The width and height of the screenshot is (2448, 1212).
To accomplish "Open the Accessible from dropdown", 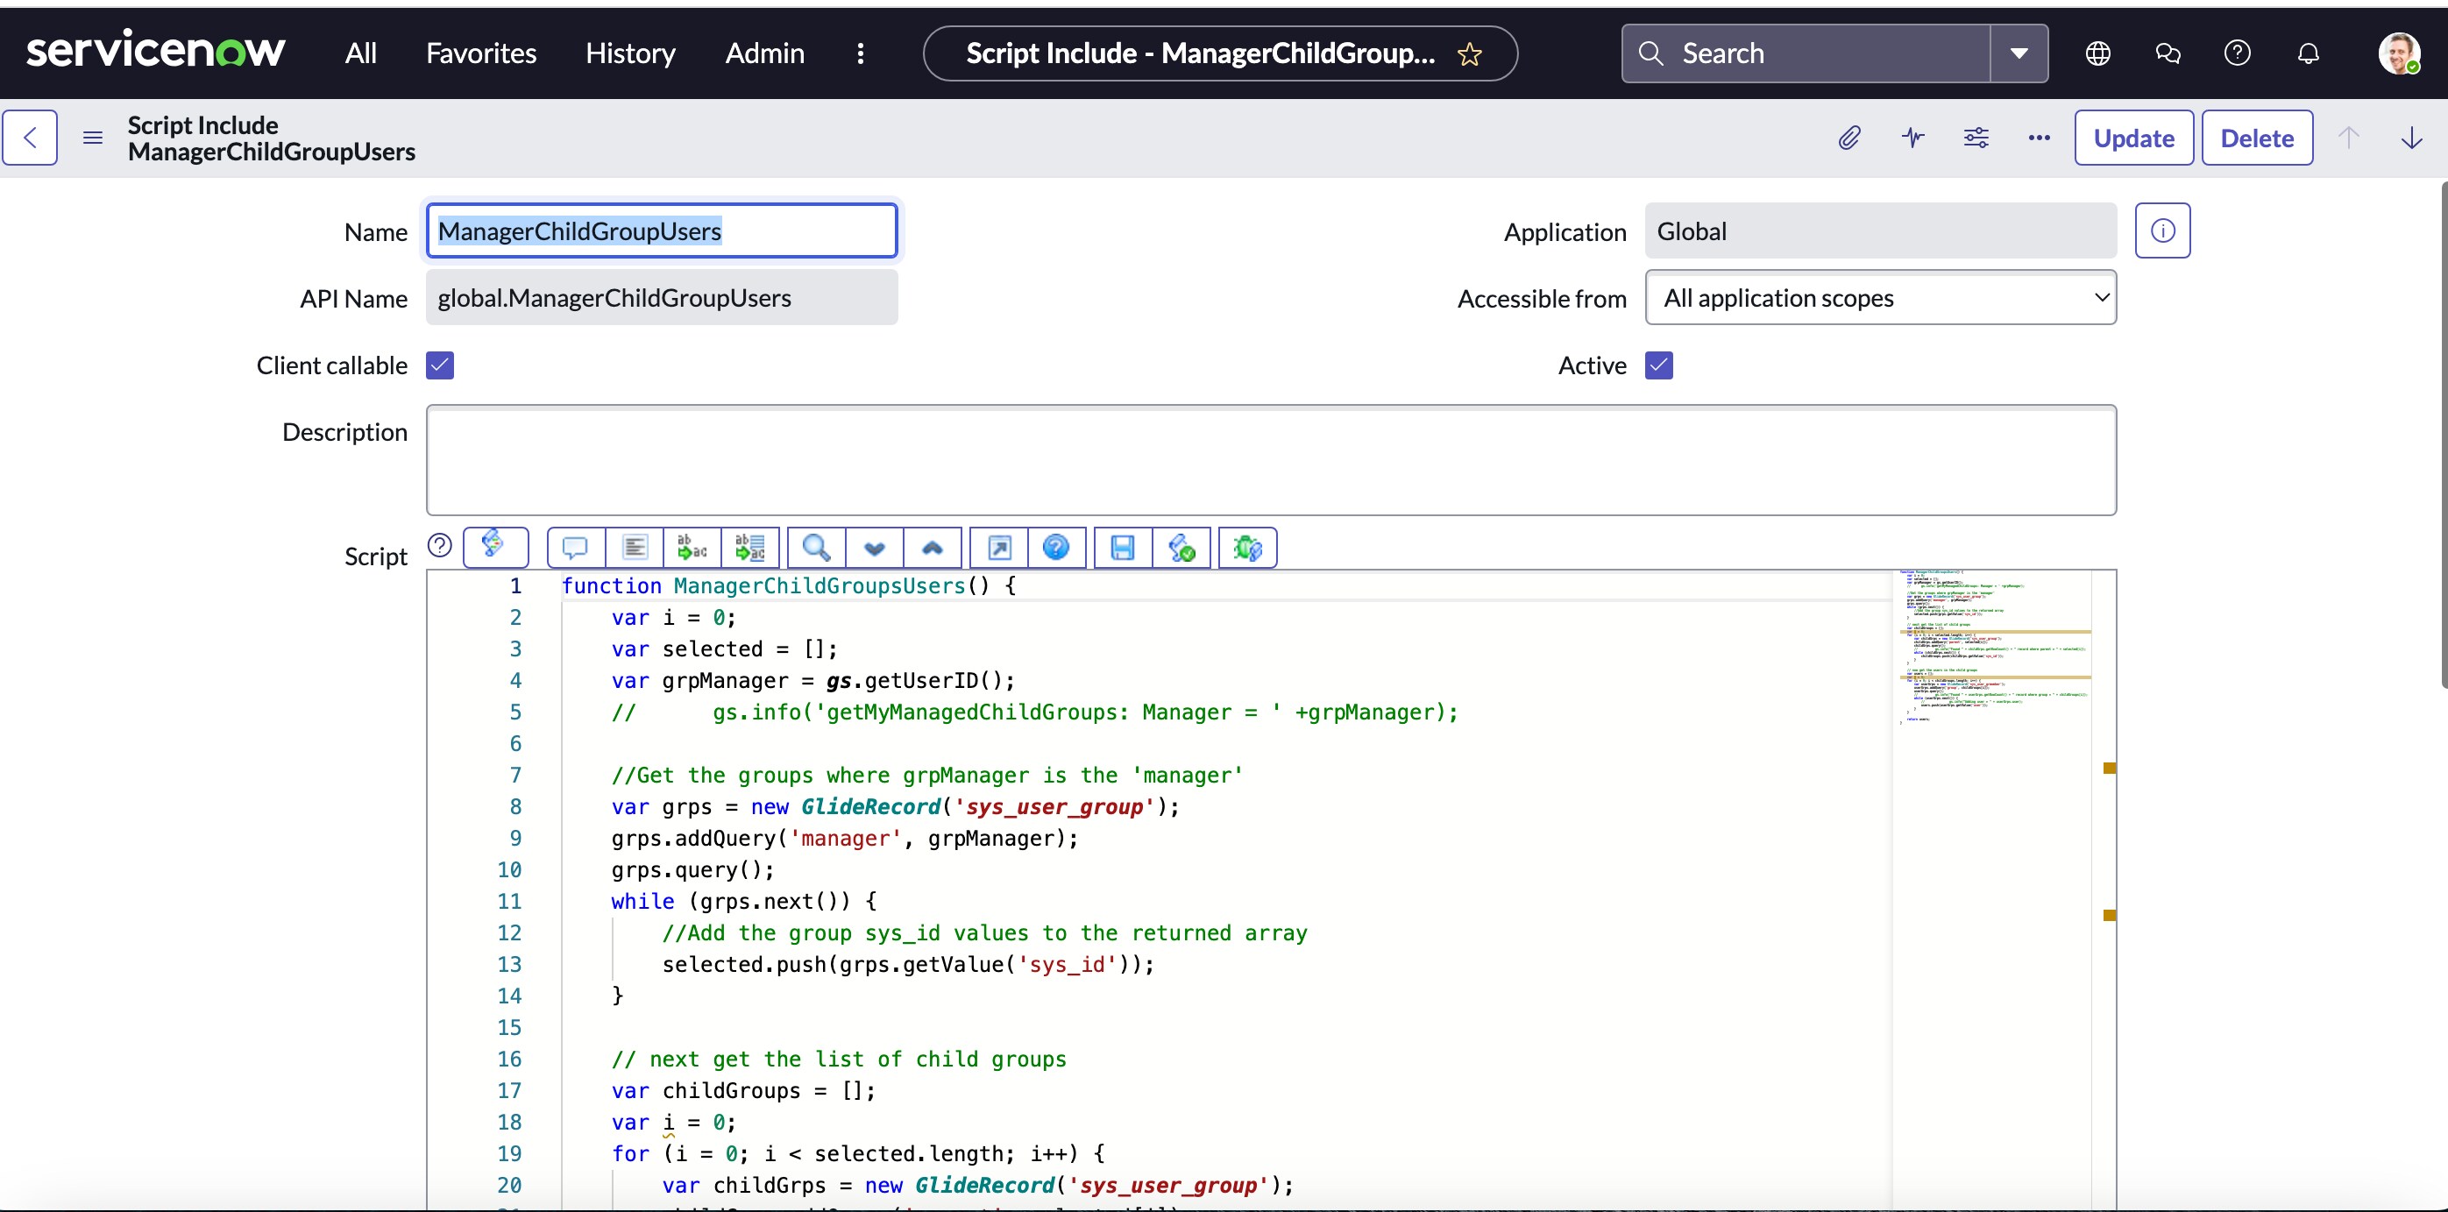I will pyautogui.click(x=1881, y=297).
